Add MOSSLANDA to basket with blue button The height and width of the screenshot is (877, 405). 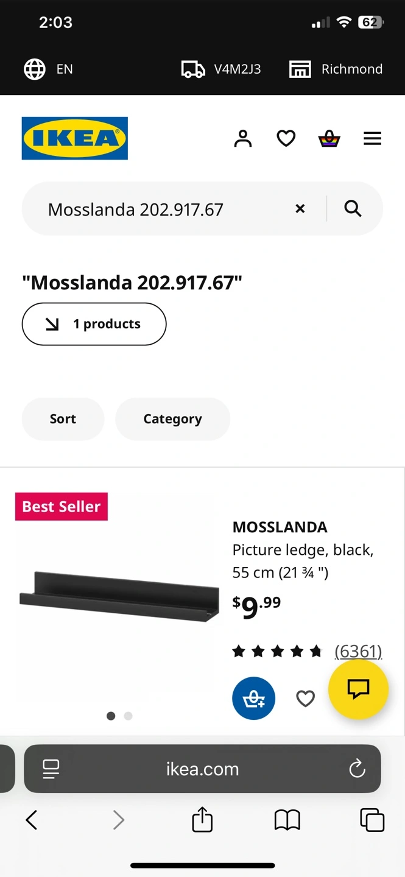tap(253, 698)
